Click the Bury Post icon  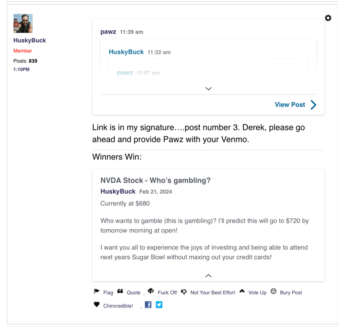(273, 292)
